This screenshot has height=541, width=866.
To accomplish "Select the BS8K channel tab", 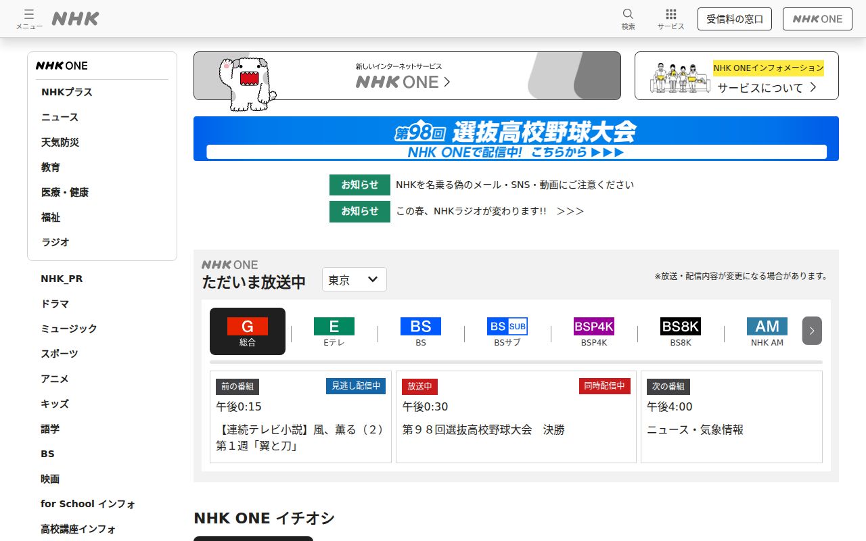I will pos(681,332).
